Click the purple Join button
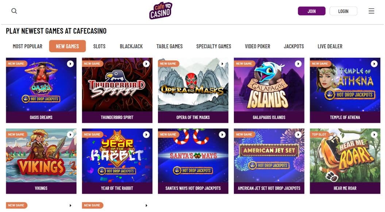Image resolution: width=385 pixels, height=212 pixels. (312, 11)
